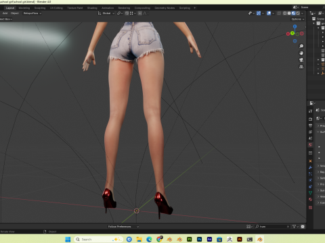Screen dimensions: 325x243
Task: Switch to the Modeling workspace tab
Action: click(x=24, y=8)
